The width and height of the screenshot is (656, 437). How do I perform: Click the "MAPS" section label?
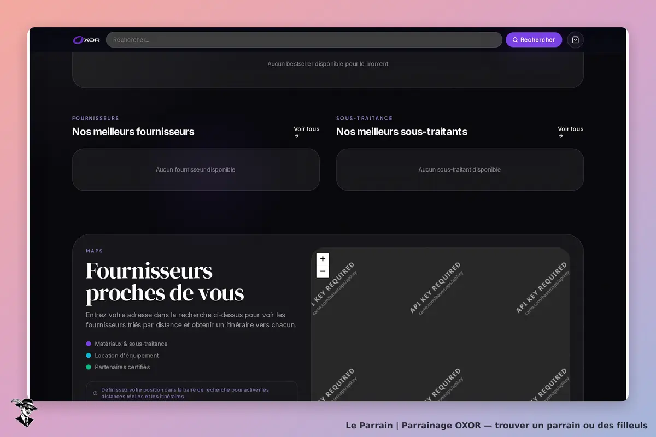(95, 251)
